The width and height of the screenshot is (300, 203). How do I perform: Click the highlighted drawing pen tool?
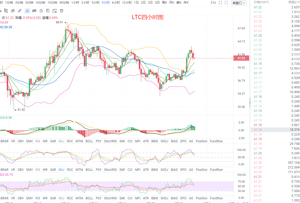27,11
